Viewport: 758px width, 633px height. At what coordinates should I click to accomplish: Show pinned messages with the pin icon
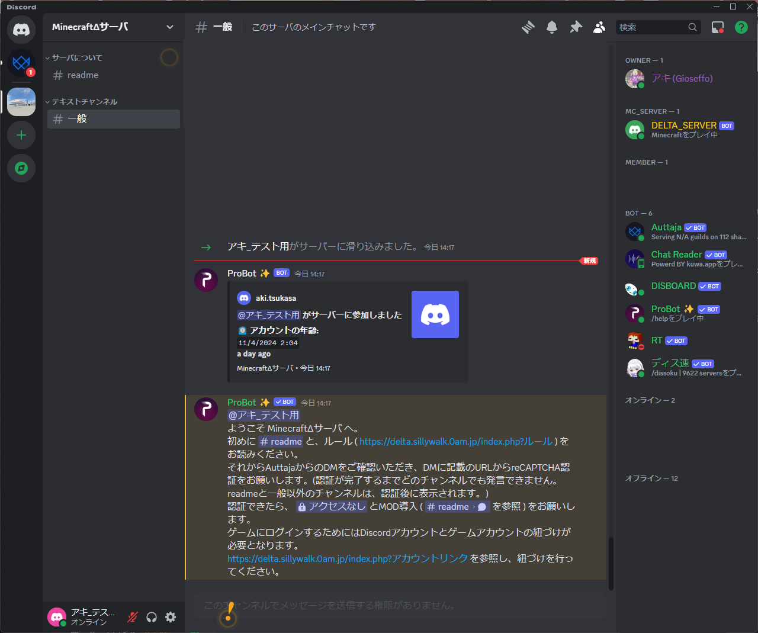coord(575,27)
